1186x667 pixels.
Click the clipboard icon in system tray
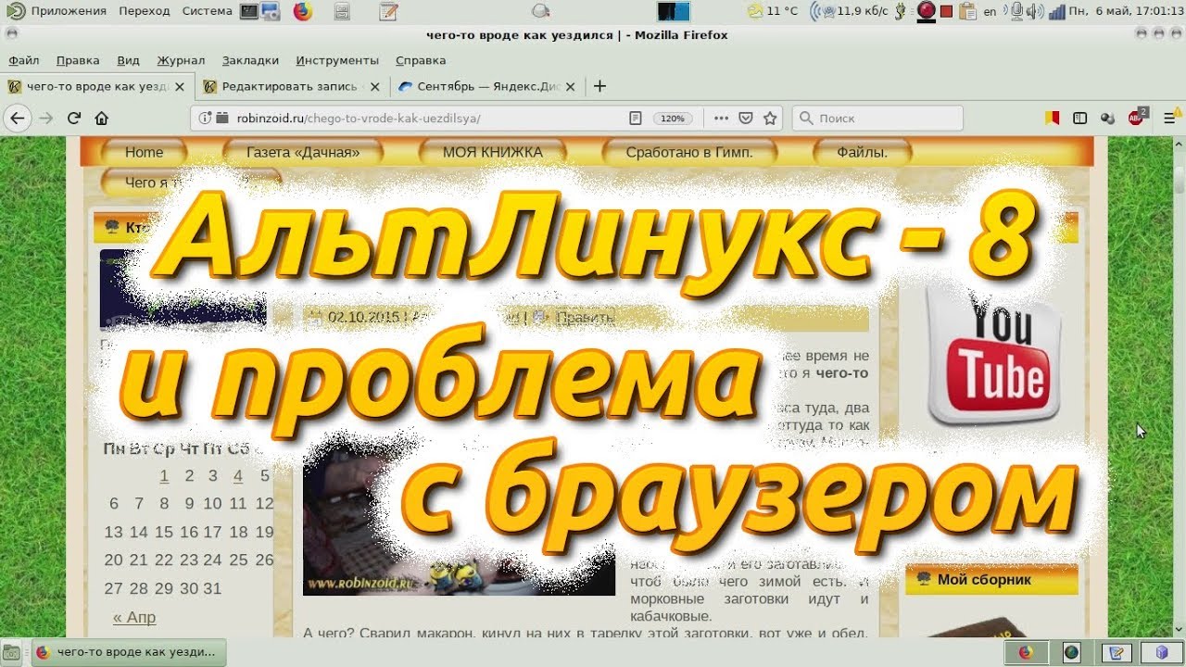[x=968, y=12]
